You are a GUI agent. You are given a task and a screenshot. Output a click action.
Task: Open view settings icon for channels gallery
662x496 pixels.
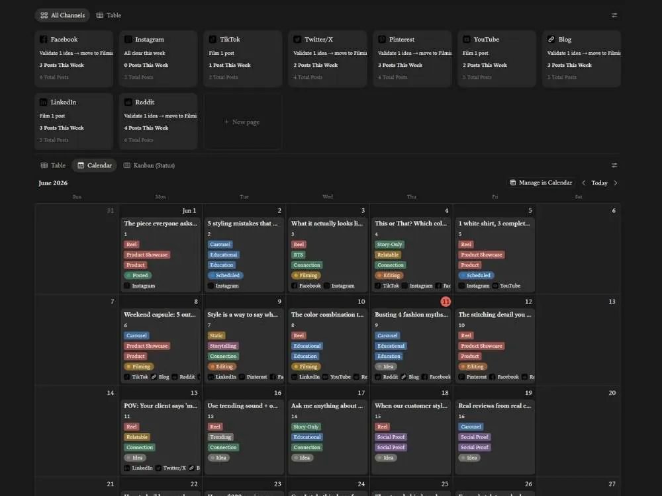(x=614, y=15)
